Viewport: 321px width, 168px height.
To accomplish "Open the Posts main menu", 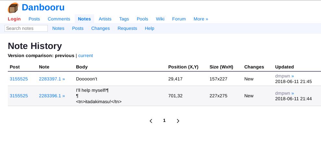I will coord(34,19).
